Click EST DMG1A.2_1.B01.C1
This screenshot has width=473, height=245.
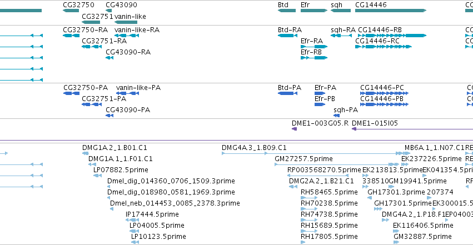coord(86,153)
